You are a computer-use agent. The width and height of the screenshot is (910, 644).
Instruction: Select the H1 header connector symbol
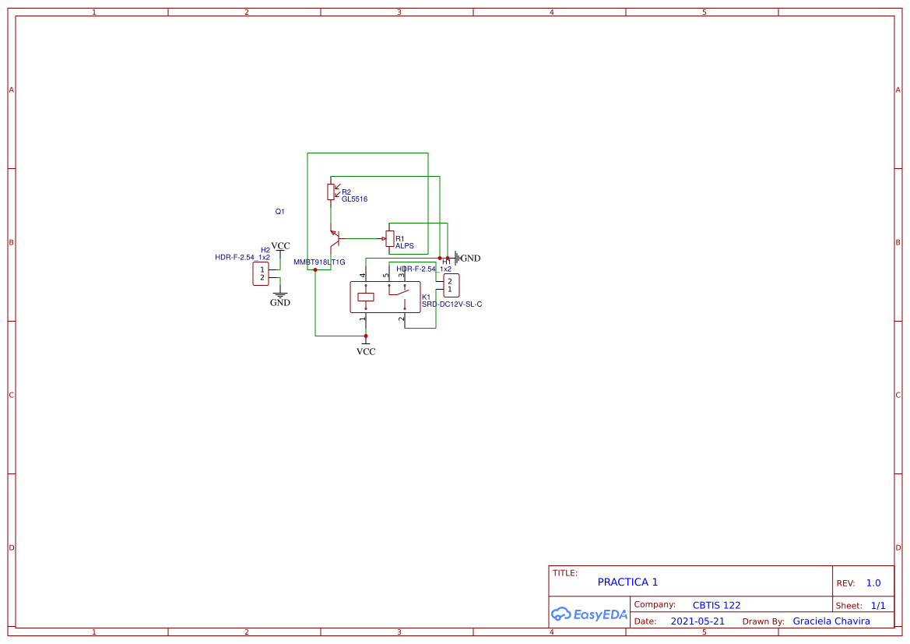pos(451,285)
